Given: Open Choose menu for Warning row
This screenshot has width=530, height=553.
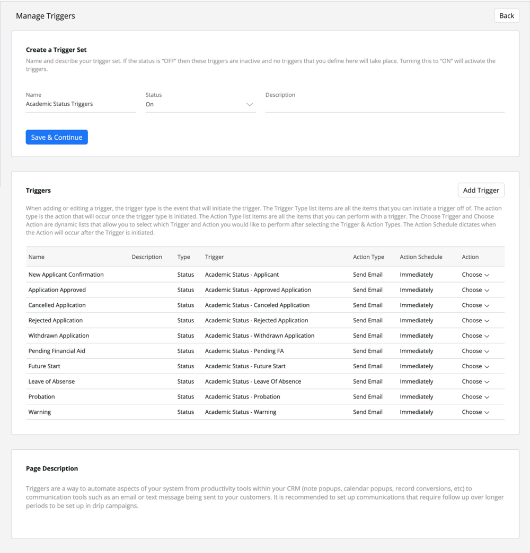Looking at the screenshot, I should (x=475, y=412).
